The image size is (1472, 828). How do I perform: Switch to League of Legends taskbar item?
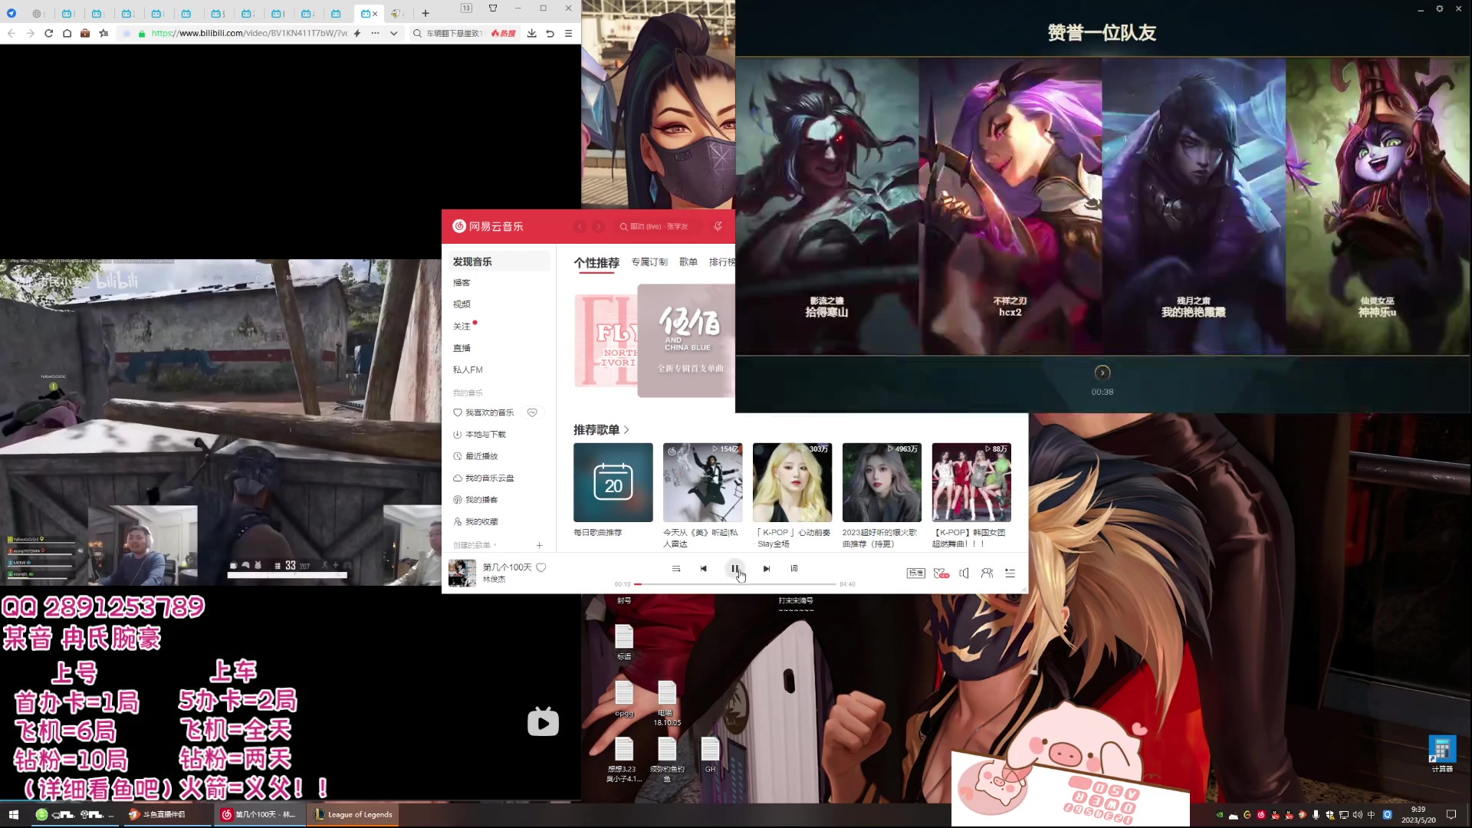(x=353, y=814)
